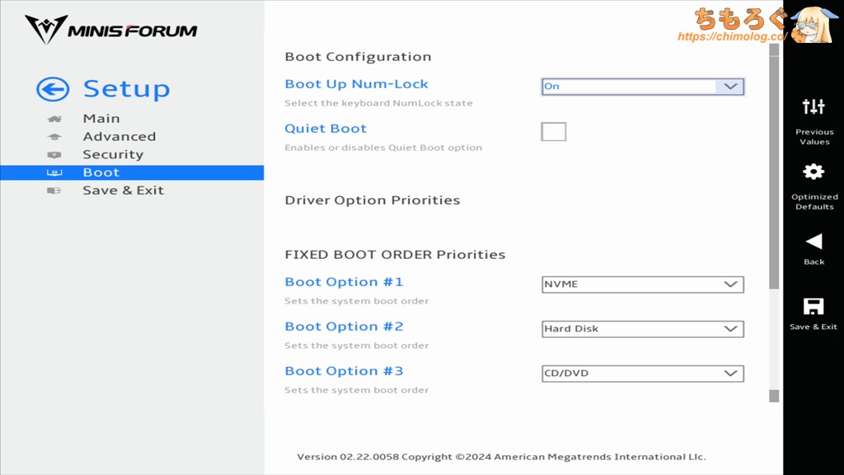Click the vertical scrollbar thumb
The height and width of the screenshot is (475, 844).
click(x=773, y=165)
